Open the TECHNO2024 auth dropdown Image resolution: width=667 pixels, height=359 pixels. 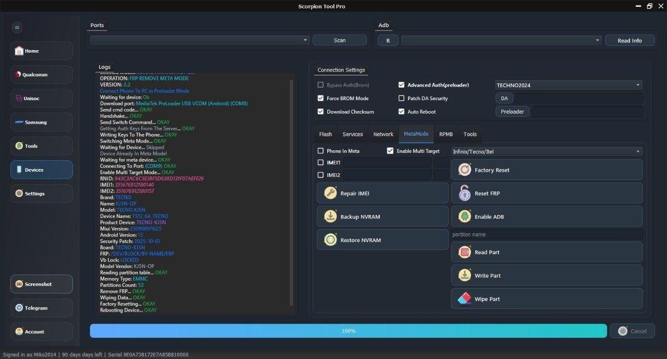click(569, 85)
